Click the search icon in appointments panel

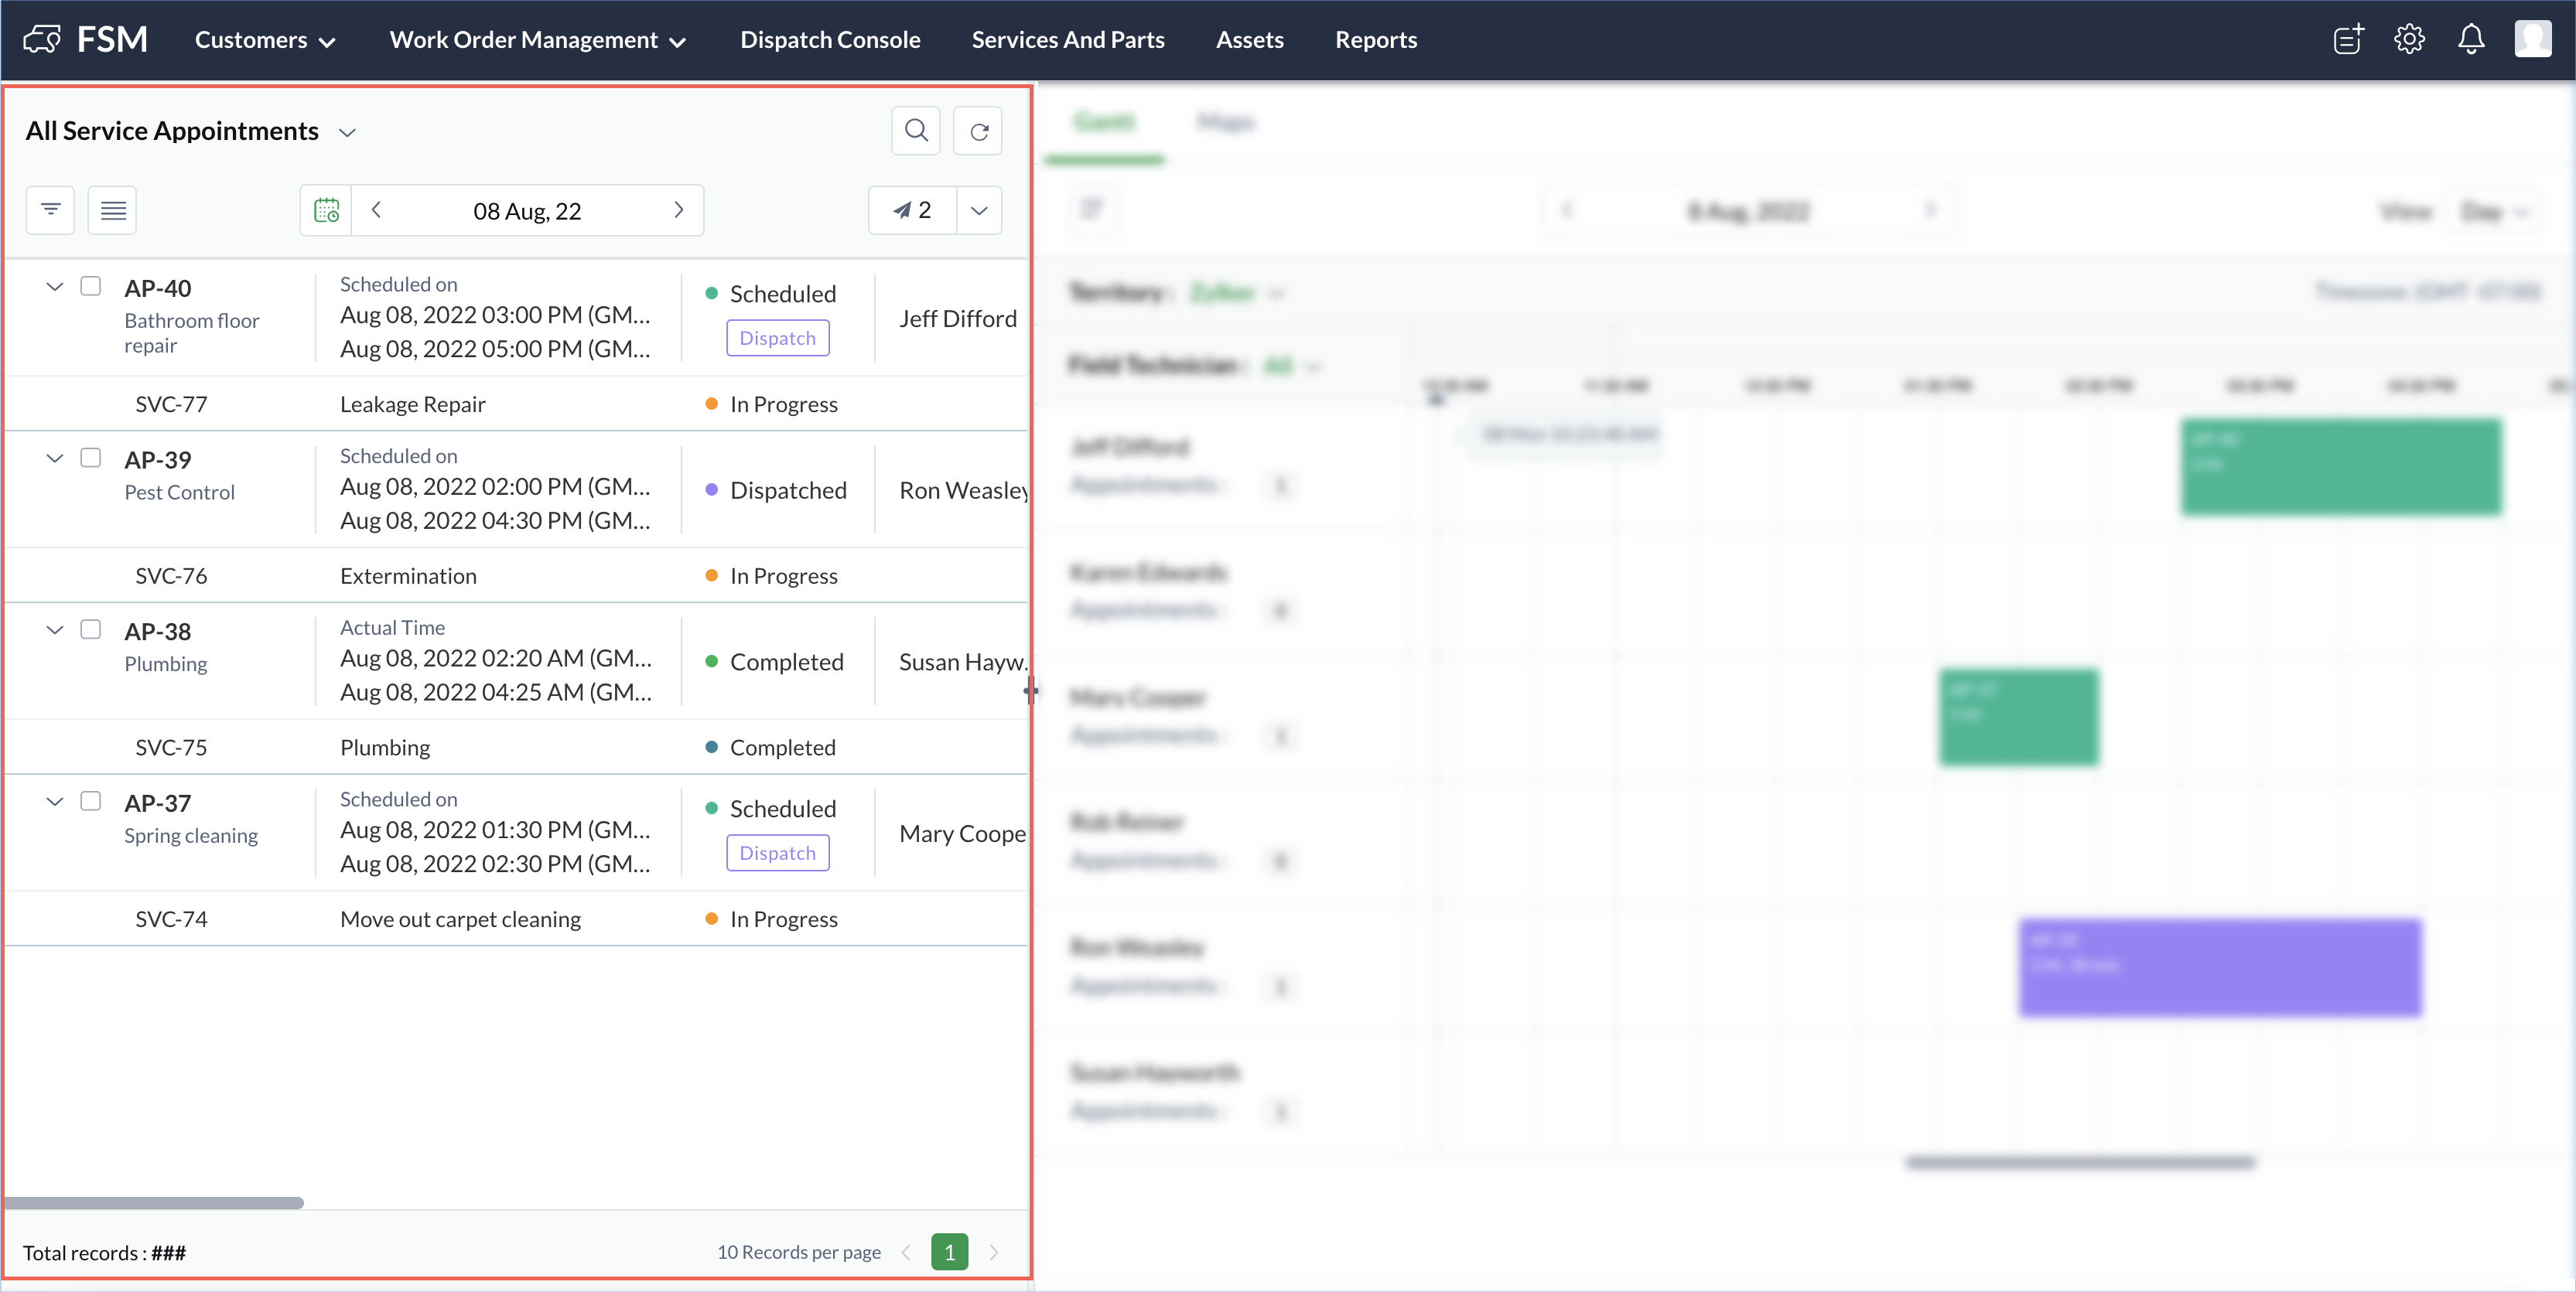(915, 131)
